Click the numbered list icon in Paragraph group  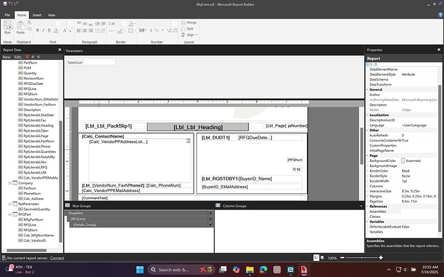coord(103,30)
